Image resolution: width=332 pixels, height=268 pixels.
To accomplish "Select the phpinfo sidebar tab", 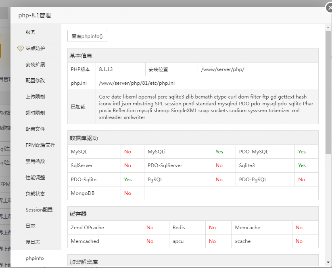I will point(35,258).
